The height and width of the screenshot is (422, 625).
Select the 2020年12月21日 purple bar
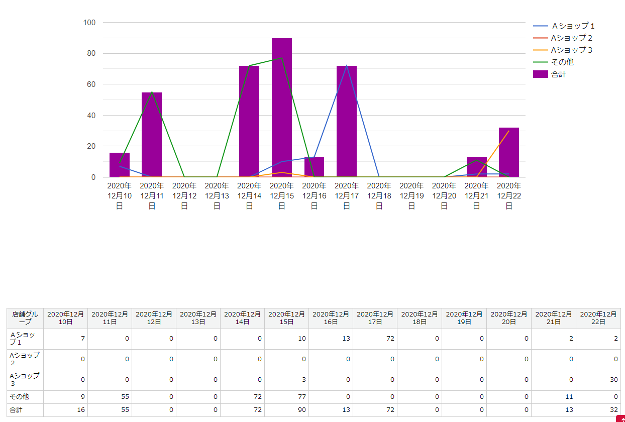tap(476, 167)
